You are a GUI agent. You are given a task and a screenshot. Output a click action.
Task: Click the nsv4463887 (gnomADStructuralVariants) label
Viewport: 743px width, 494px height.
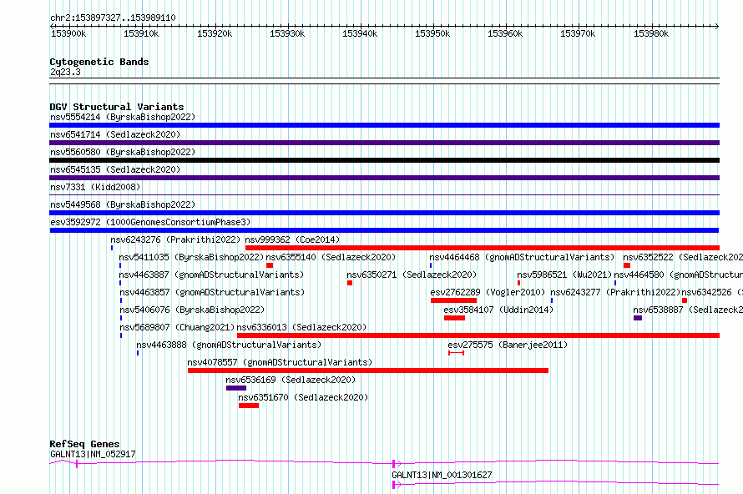pos(211,275)
